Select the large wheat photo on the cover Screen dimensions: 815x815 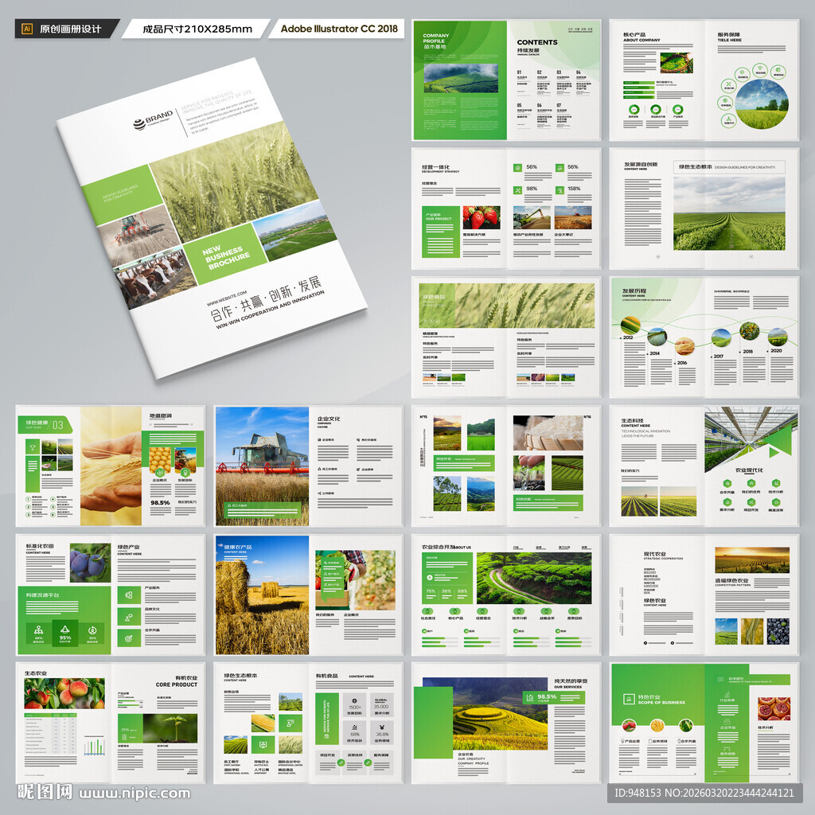click(x=233, y=182)
